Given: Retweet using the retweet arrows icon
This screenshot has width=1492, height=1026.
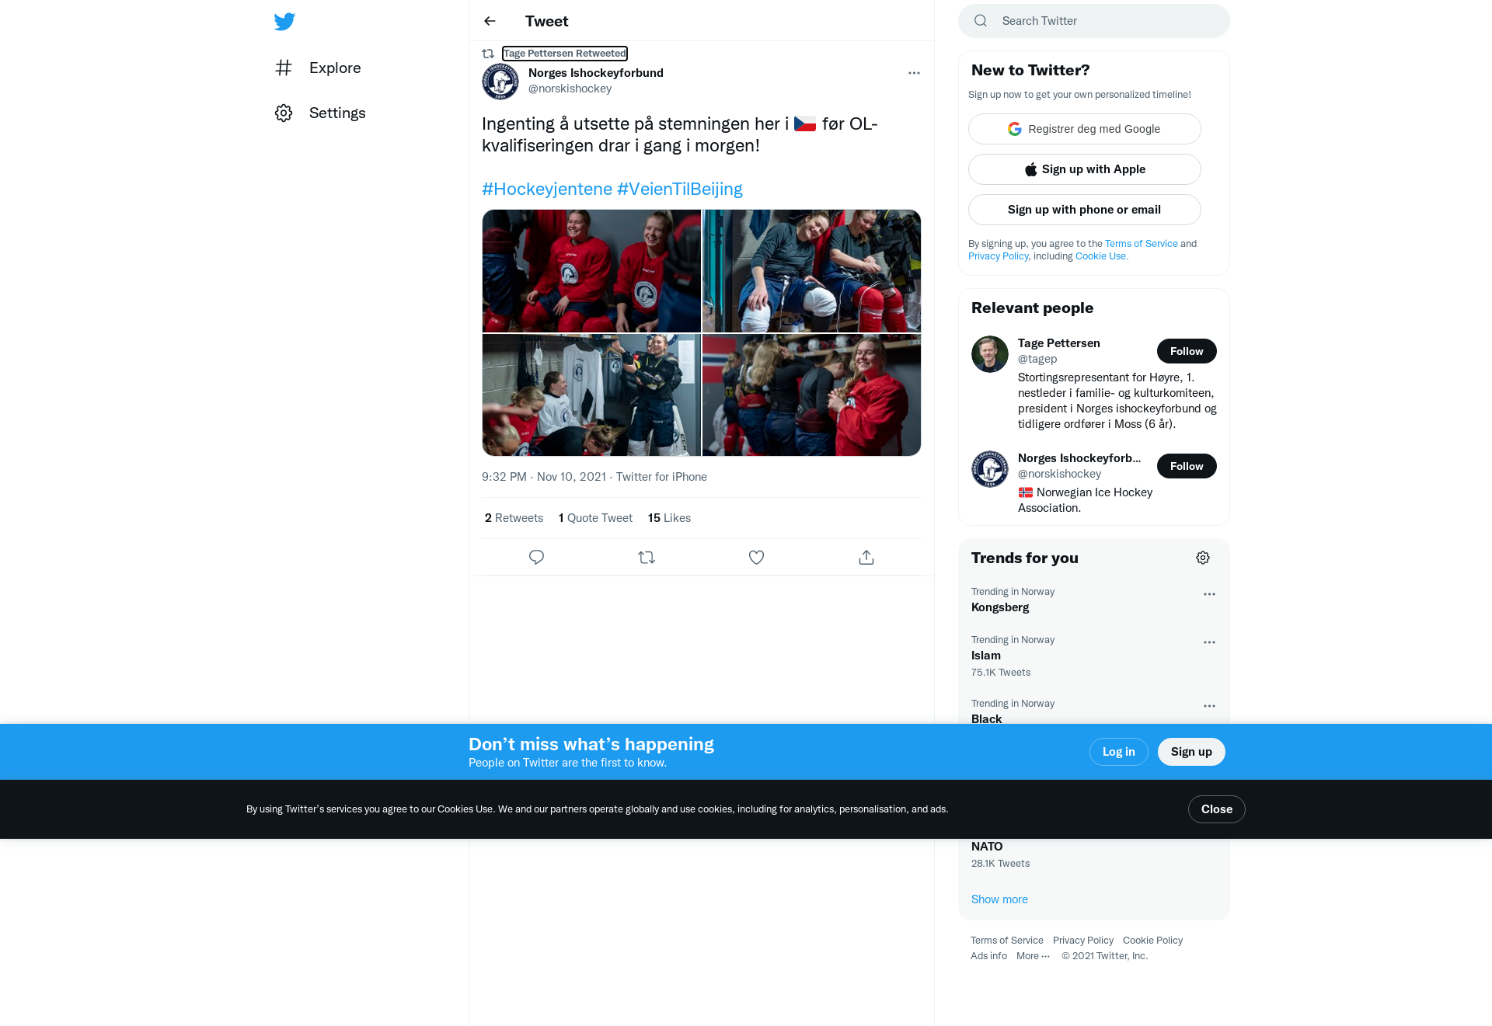Looking at the screenshot, I should pyautogui.click(x=647, y=557).
